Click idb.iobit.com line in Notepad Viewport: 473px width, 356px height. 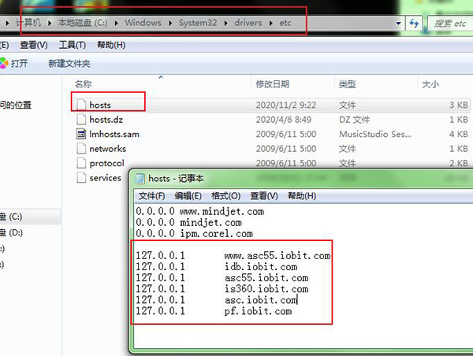point(261,267)
